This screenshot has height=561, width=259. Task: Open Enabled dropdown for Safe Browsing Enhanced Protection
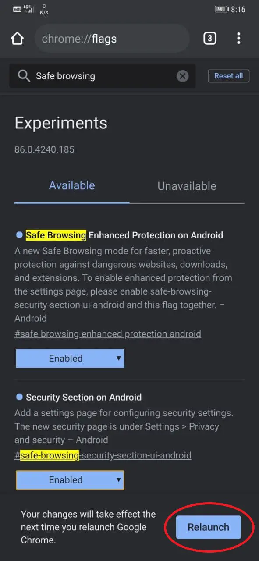tap(70, 359)
